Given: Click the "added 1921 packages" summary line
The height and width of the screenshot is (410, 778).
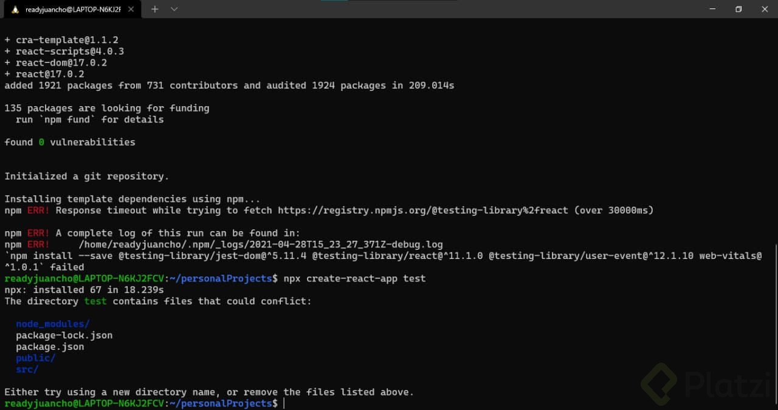Looking at the screenshot, I should [x=229, y=86].
